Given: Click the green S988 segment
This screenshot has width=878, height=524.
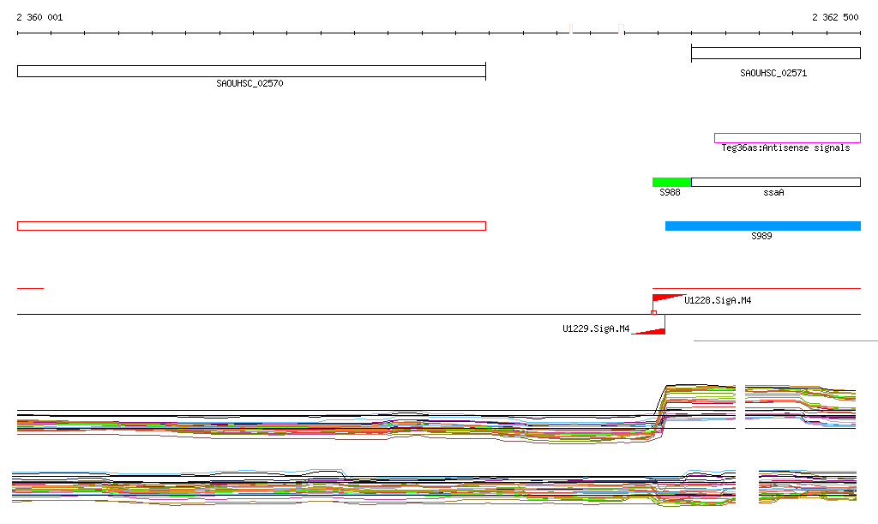Looking at the screenshot, I should (x=672, y=182).
